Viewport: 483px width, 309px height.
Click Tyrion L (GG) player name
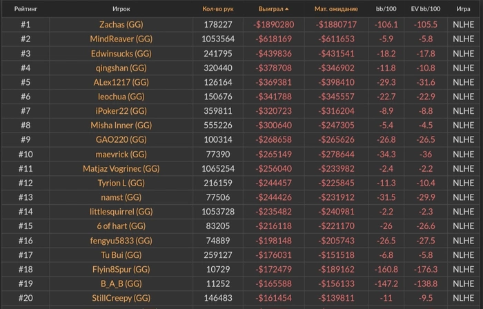click(121, 183)
